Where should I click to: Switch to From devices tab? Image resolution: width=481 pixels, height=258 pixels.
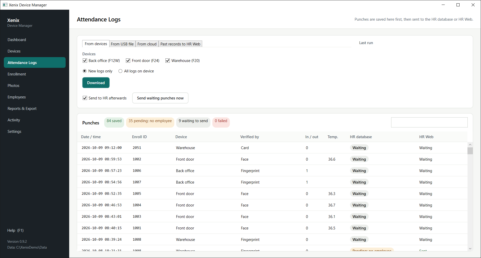[x=96, y=44]
